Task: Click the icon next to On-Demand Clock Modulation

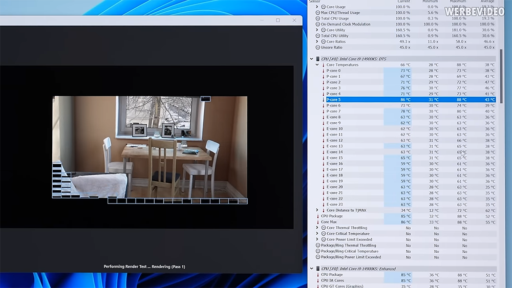Action: tap(318, 25)
